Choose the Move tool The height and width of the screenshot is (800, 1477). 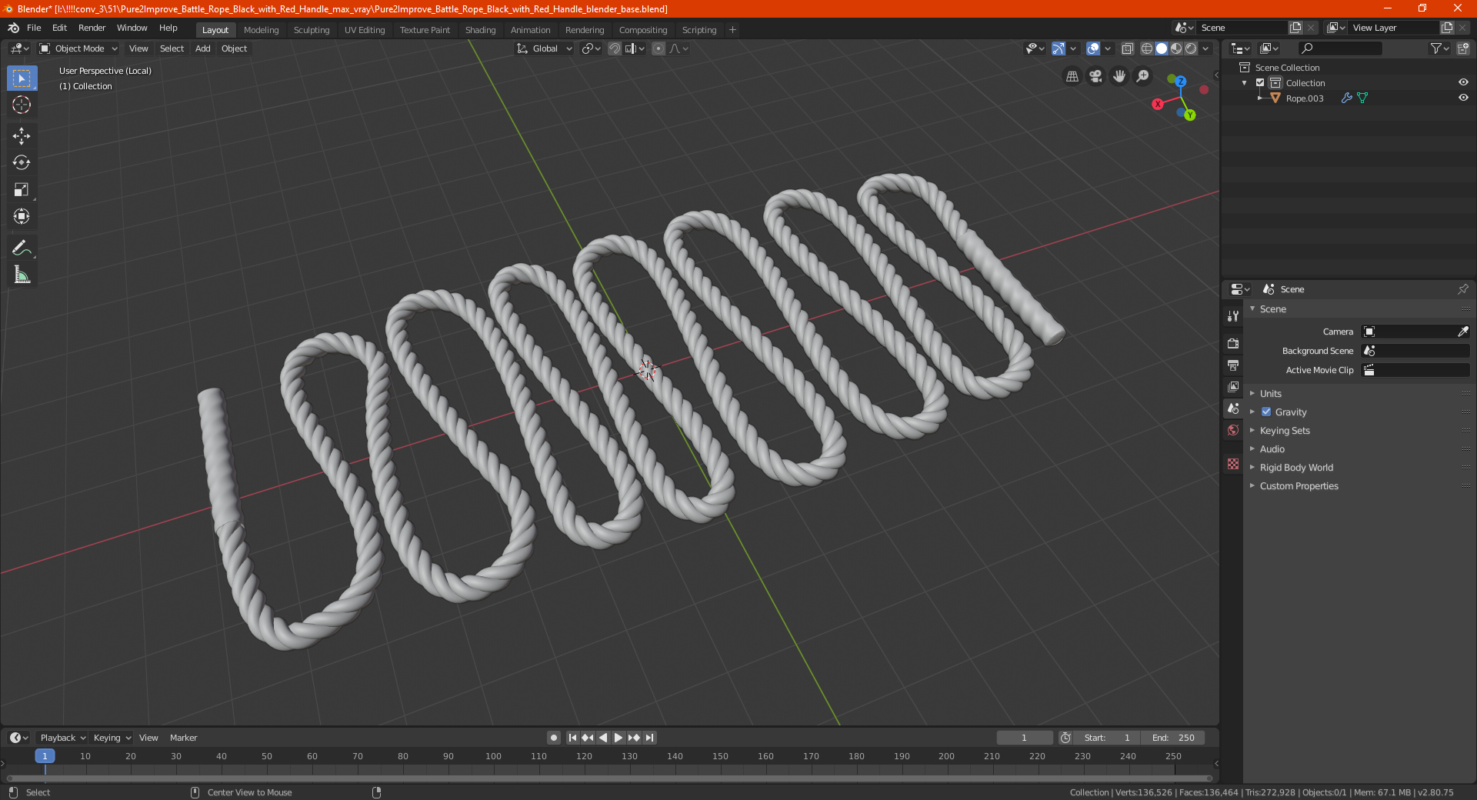point(22,136)
